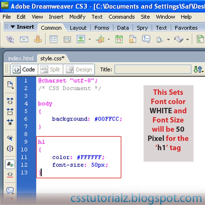Viewport: 205px width, 205px height.
Task: Open the Images insert dropdown arrow
Action: 89,39
